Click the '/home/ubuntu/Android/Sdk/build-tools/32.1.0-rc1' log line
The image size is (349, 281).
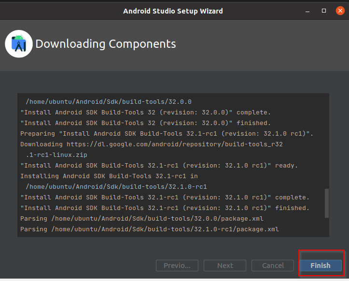pos(116,187)
